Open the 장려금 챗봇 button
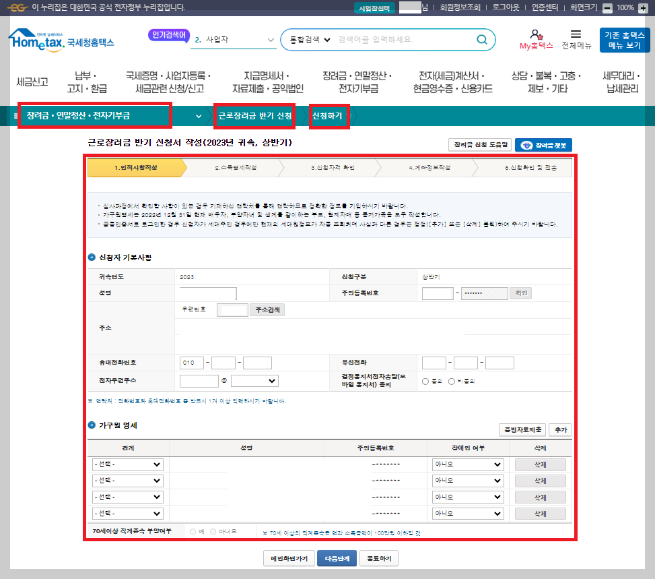Image resolution: width=655 pixels, height=579 pixels. point(543,145)
